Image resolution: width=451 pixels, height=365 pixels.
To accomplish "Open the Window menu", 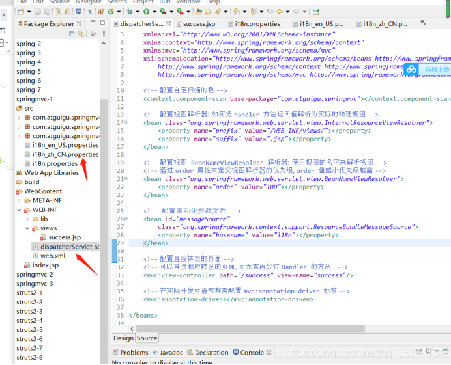I will (x=188, y=2).
